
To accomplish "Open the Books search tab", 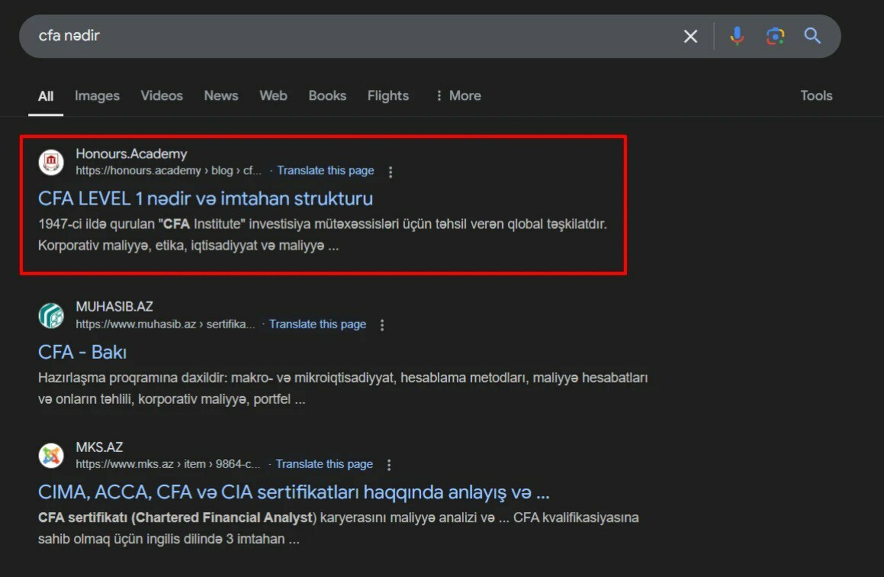I will 327,95.
